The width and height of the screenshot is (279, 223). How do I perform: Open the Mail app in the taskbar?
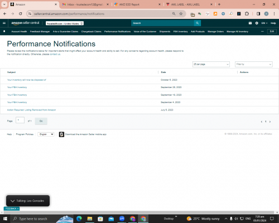click(x=111, y=219)
